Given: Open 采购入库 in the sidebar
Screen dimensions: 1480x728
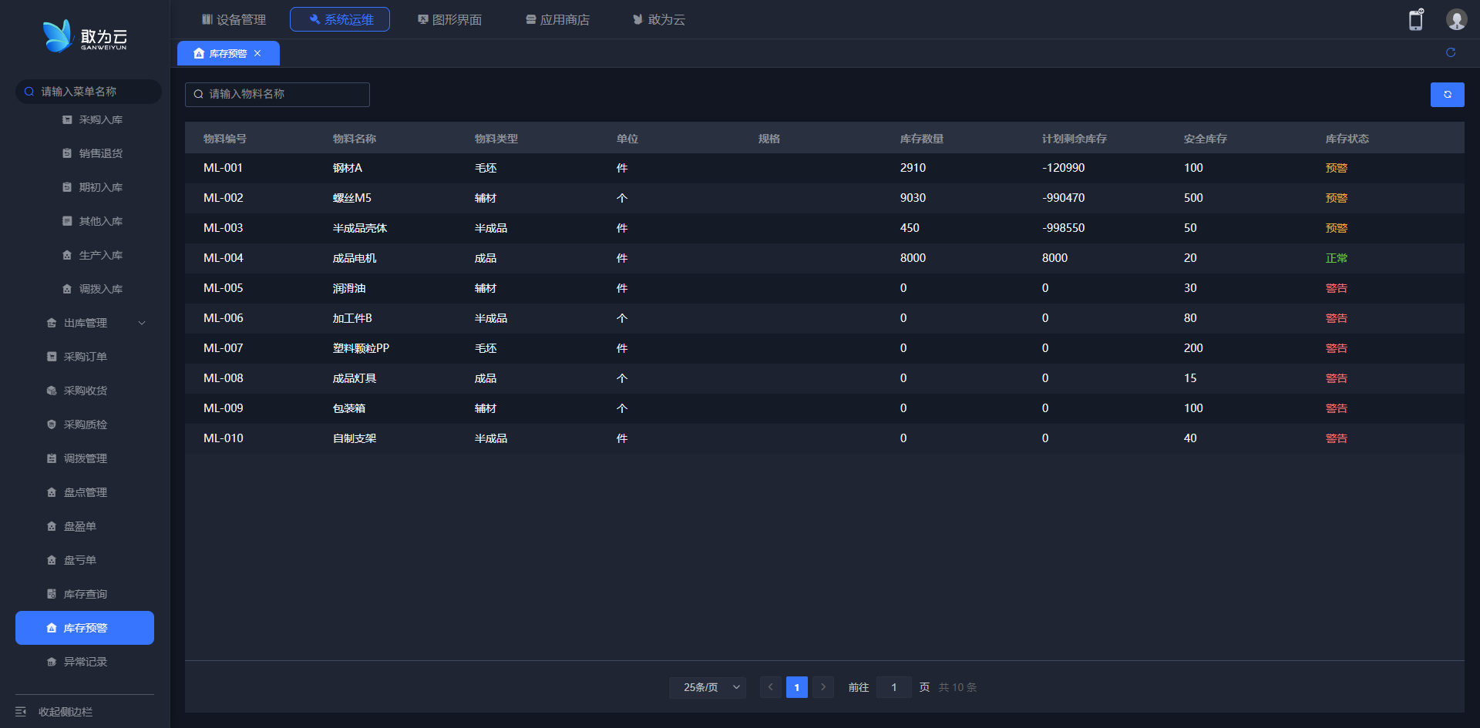Looking at the screenshot, I should (100, 120).
